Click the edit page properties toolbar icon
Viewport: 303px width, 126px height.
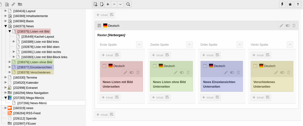102,4
